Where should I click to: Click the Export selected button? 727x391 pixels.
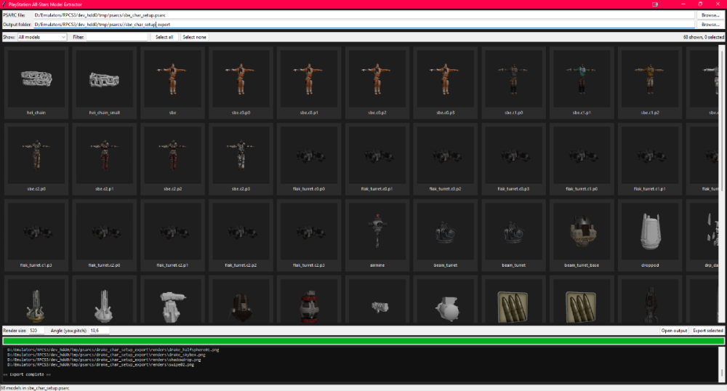coord(707,330)
